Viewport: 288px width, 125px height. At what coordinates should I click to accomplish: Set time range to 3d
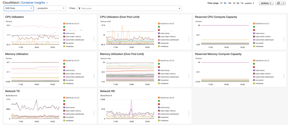pos(238,3)
